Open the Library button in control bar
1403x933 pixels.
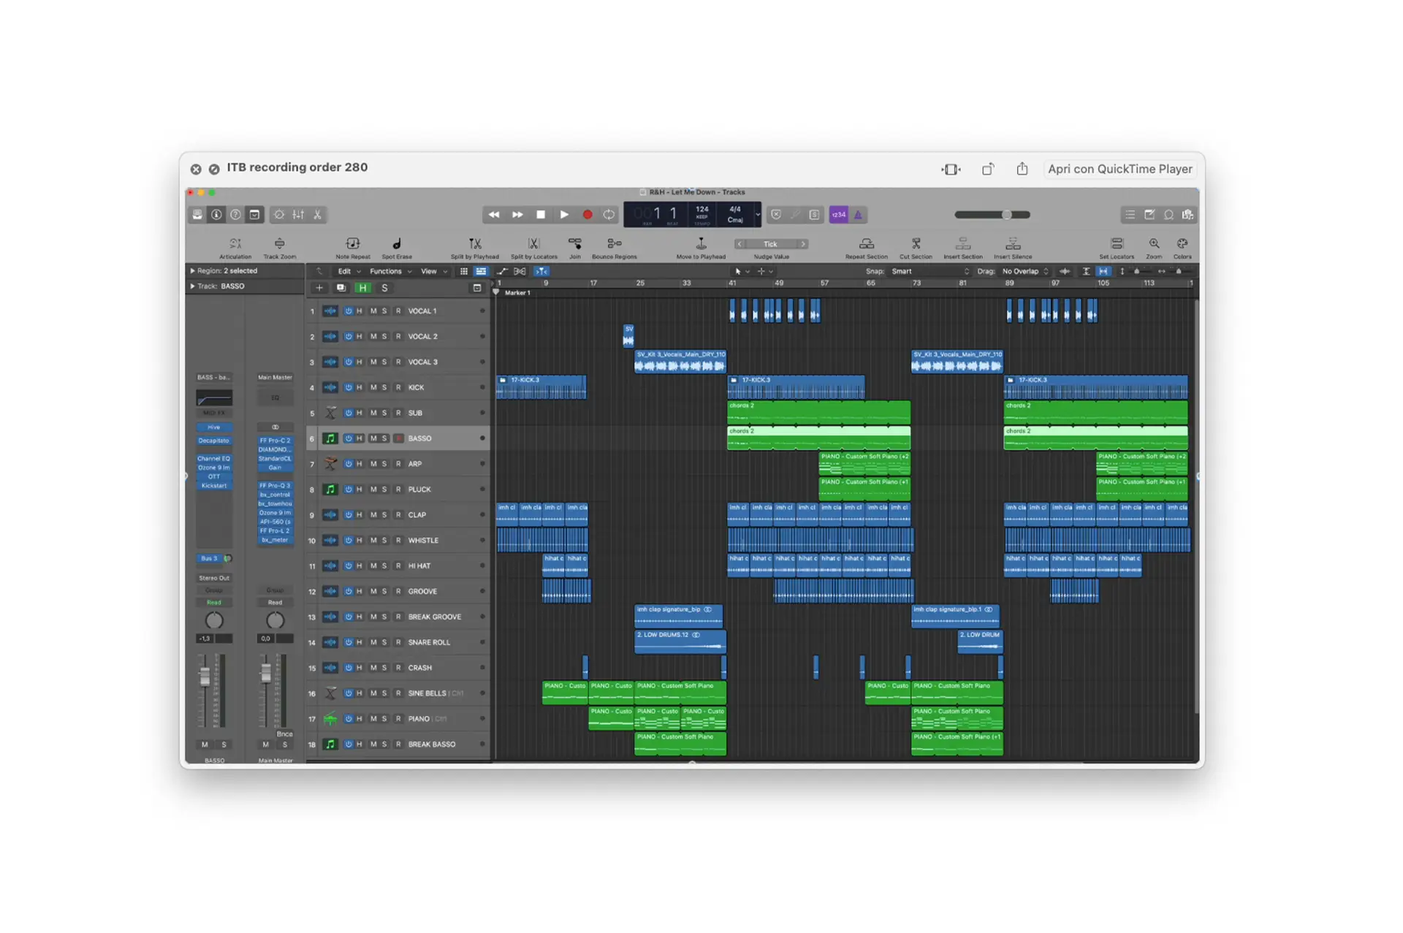197,215
